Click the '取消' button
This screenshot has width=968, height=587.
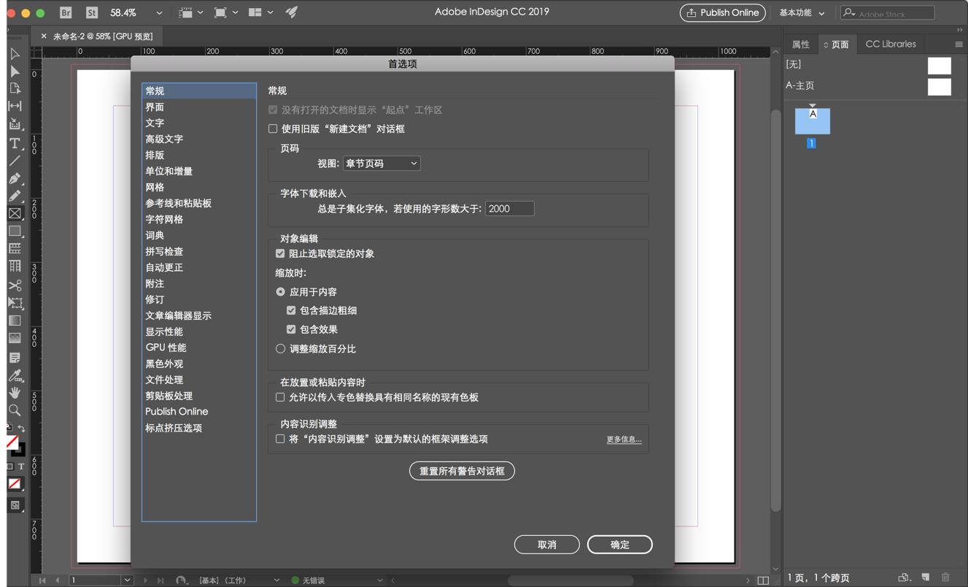pyautogui.click(x=547, y=545)
